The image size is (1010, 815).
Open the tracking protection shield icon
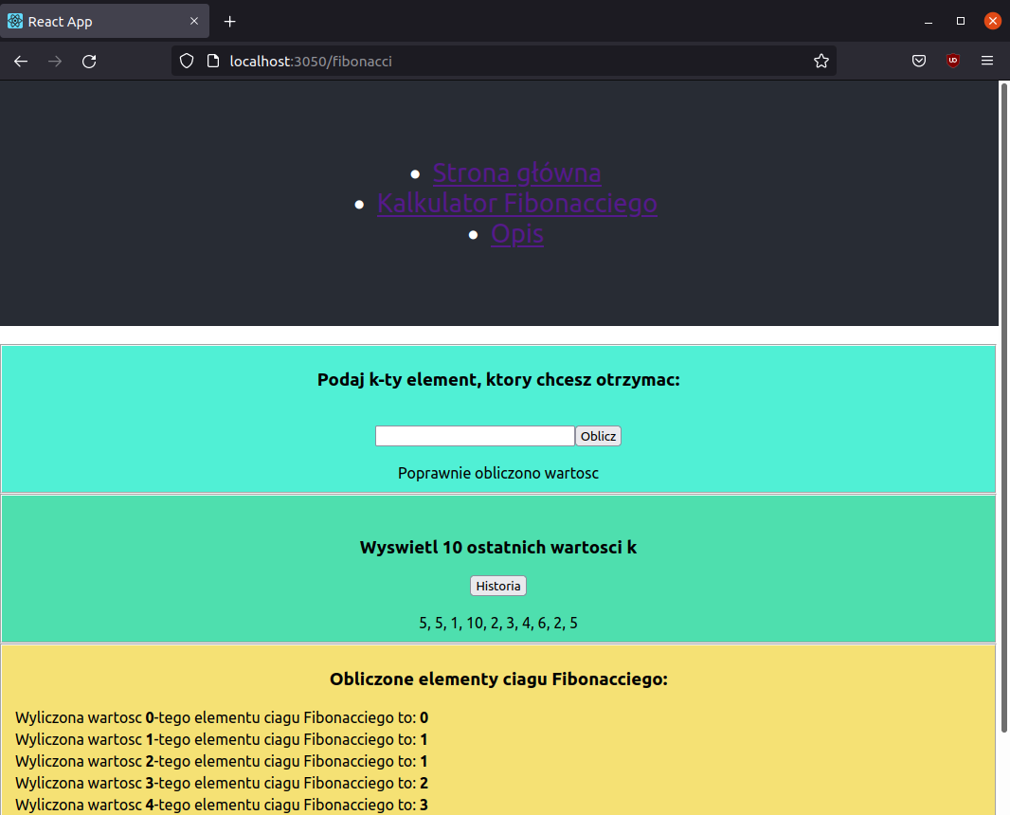(x=186, y=62)
